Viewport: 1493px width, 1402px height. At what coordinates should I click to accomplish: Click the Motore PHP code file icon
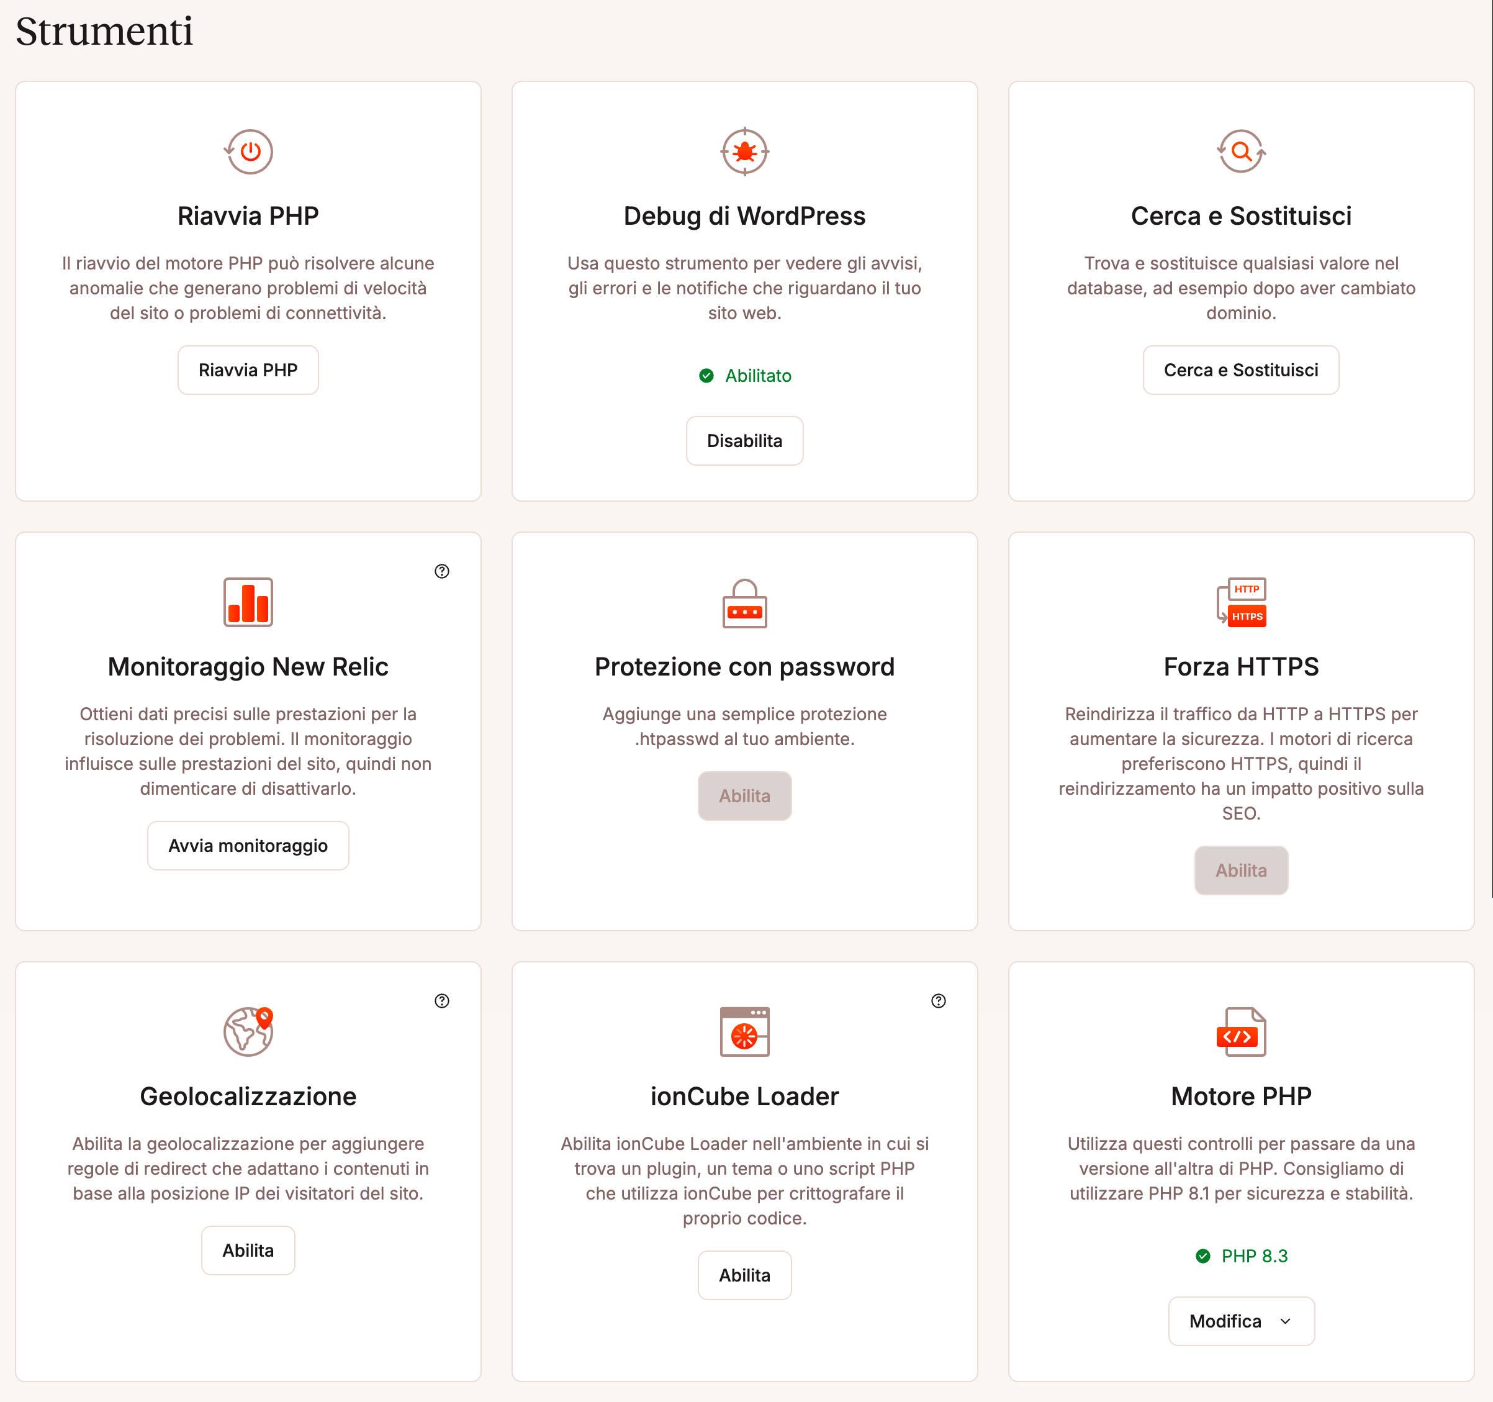click(1241, 1031)
